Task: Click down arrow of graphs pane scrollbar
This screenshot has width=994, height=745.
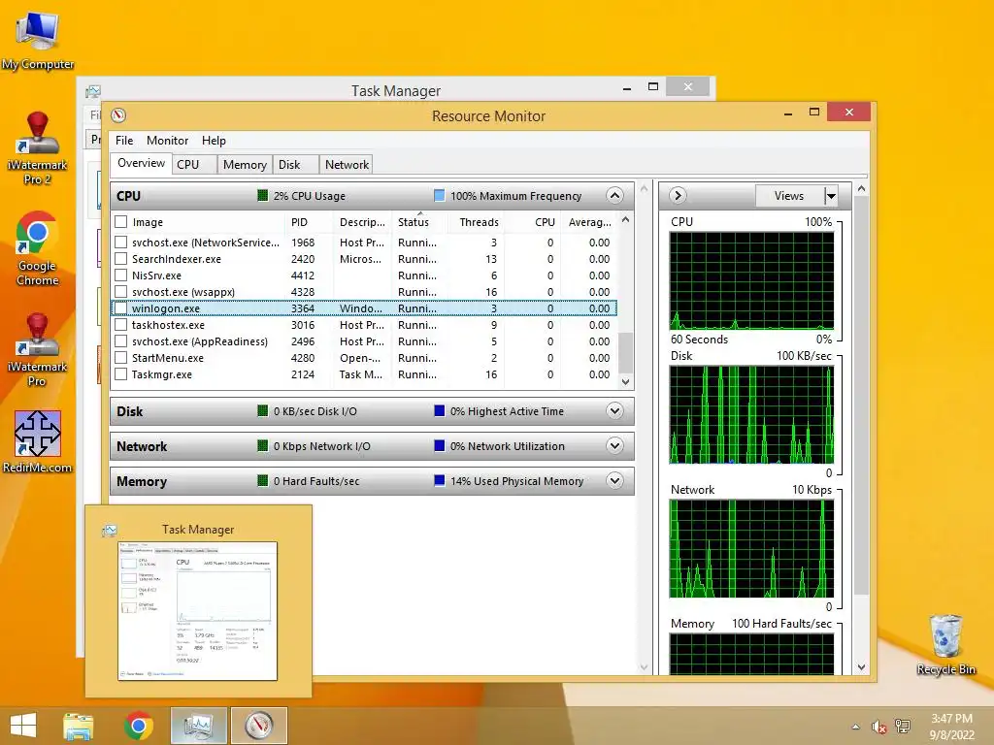Action: [861, 667]
